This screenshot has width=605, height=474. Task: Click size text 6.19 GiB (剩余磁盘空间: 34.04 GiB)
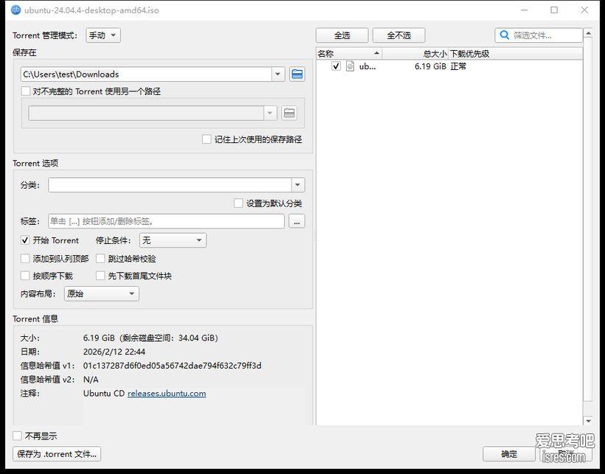151,338
